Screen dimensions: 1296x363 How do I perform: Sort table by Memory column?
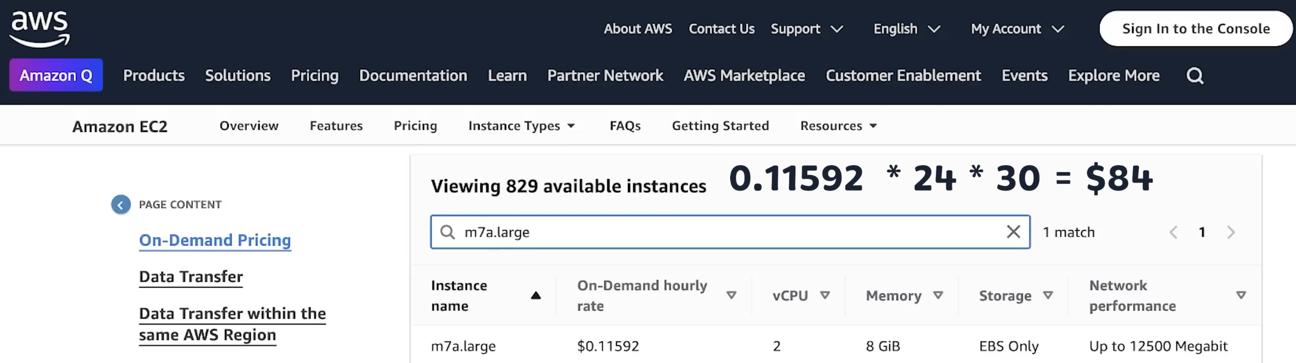pos(938,295)
